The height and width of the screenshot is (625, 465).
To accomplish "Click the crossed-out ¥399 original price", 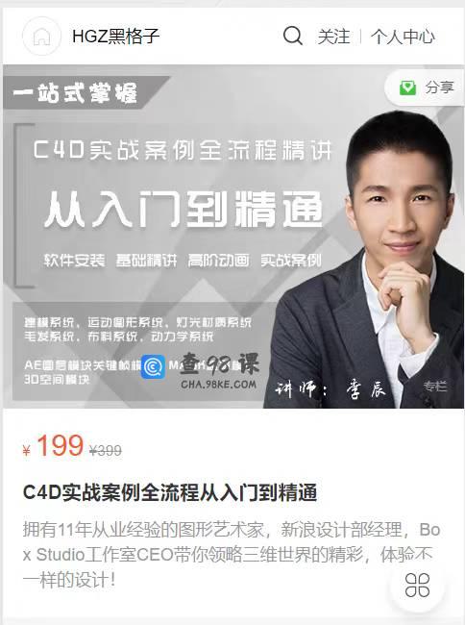I will [106, 451].
